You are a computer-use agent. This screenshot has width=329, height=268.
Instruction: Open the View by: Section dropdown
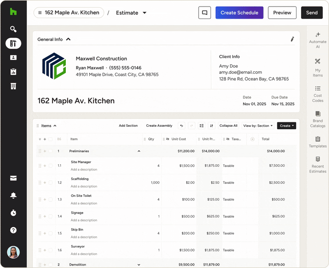pyautogui.click(x=258, y=126)
